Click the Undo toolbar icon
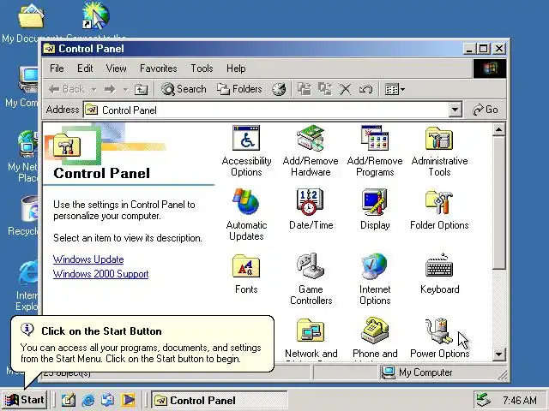 [x=365, y=89]
